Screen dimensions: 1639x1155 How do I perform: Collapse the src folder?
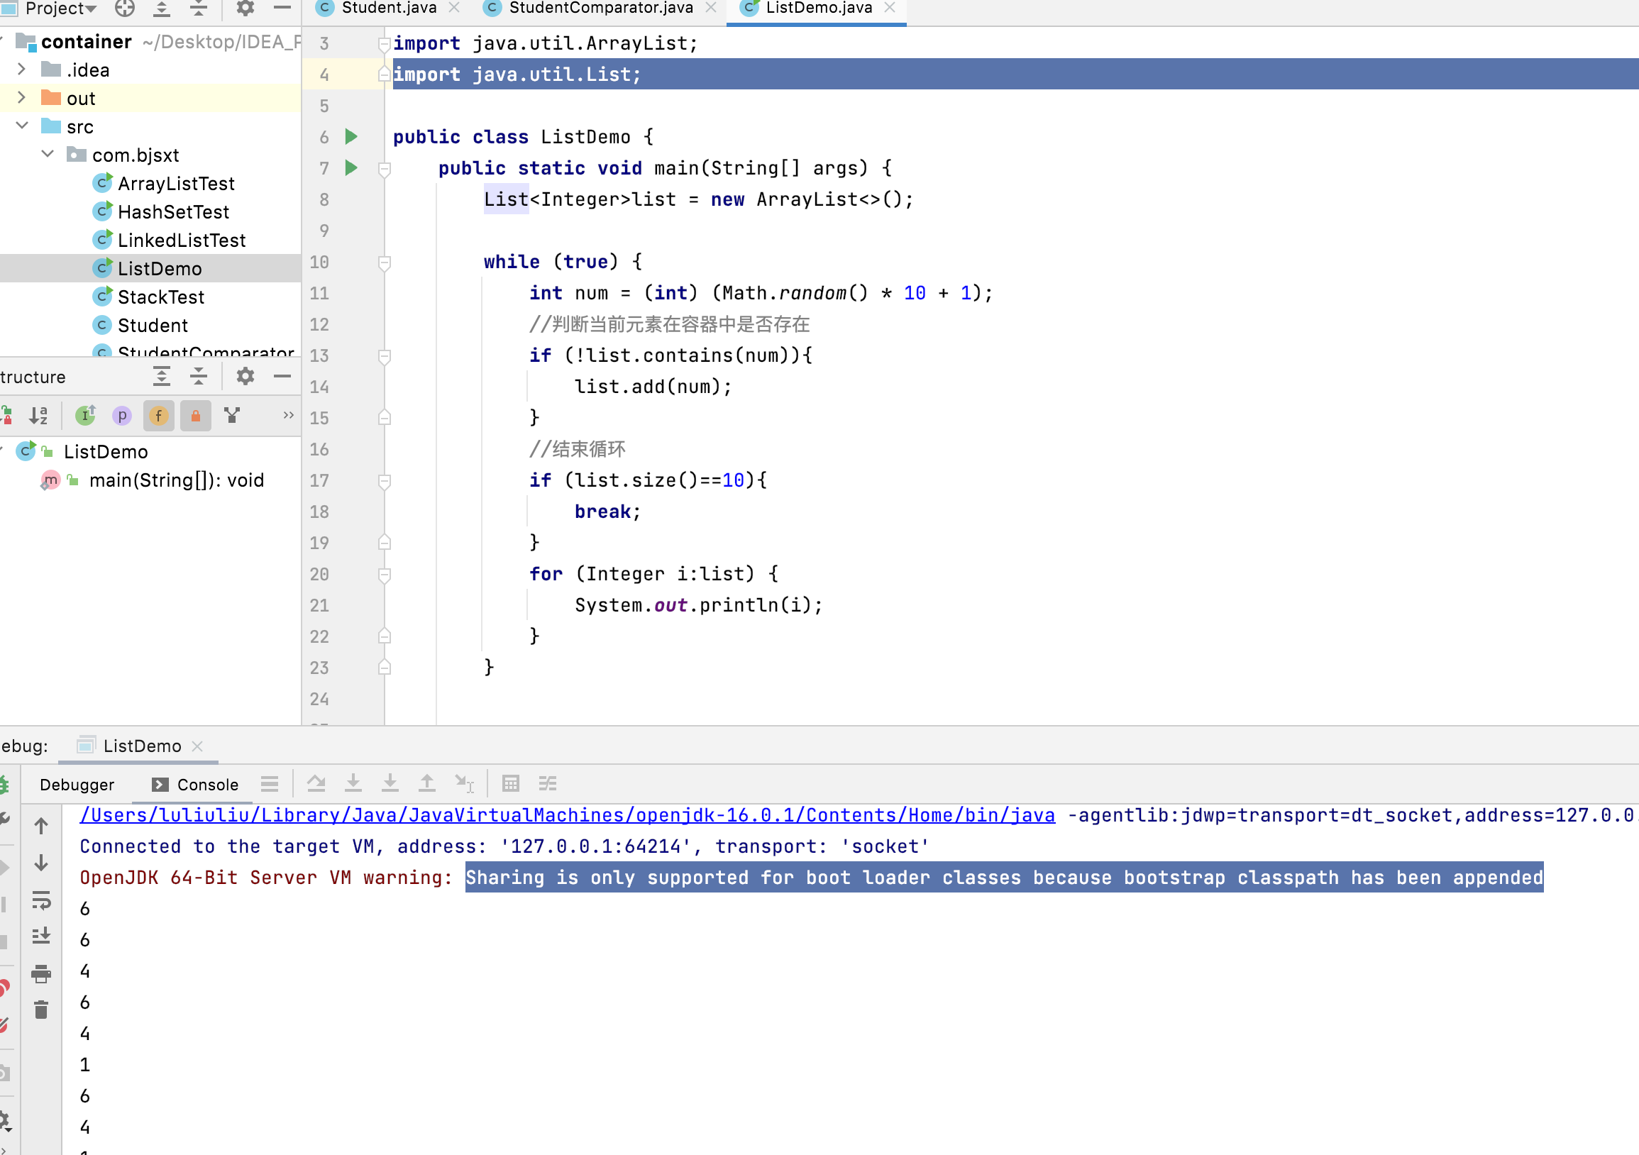pos(21,126)
